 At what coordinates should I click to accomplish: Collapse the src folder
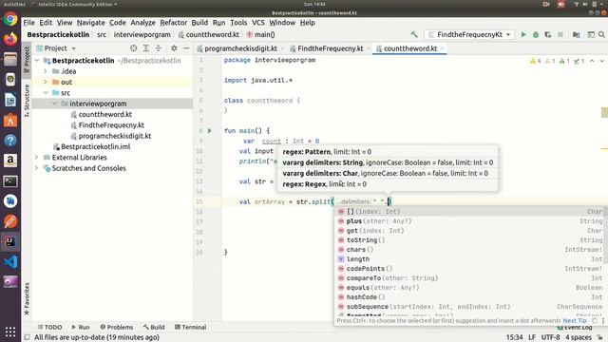(46, 93)
